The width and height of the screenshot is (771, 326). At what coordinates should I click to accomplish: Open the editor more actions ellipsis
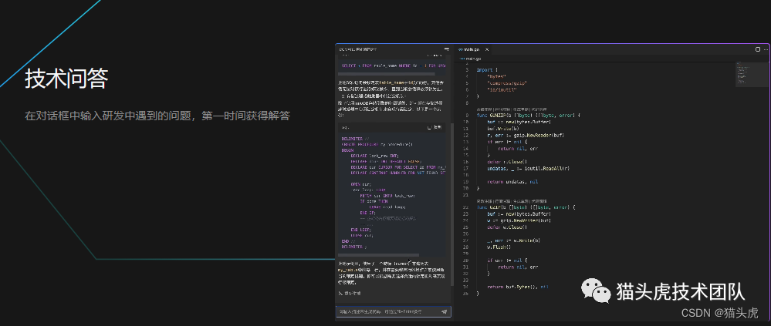[765, 49]
